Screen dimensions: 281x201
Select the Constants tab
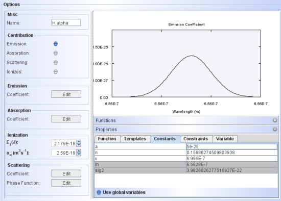tap(165, 139)
